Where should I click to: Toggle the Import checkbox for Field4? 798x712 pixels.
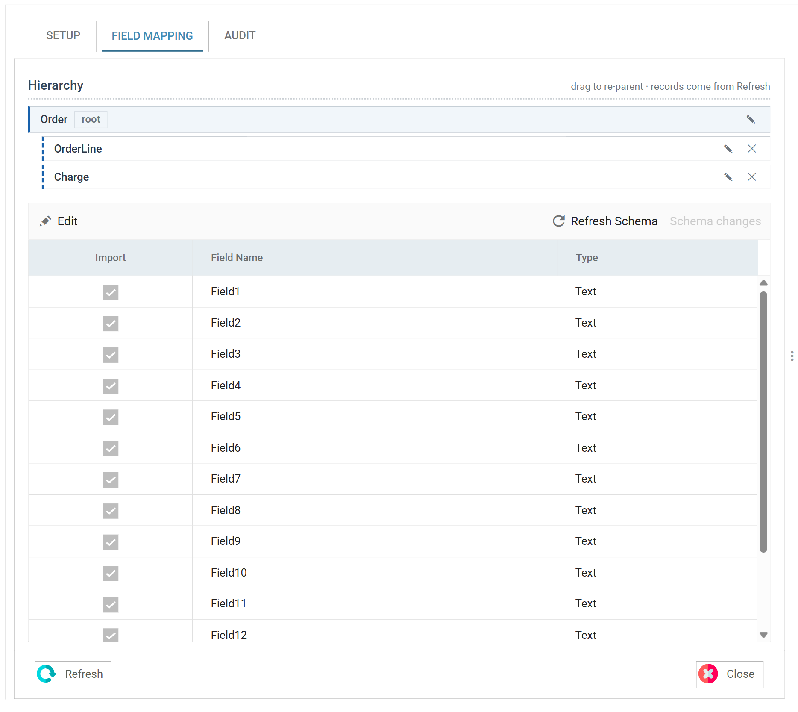click(x=111, y=386)
